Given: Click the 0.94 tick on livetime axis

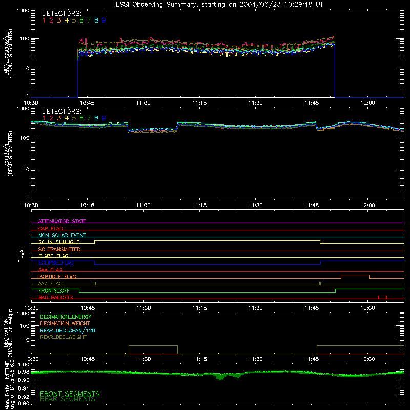Looking at the screenshot, I should click(x=24, y=388).
